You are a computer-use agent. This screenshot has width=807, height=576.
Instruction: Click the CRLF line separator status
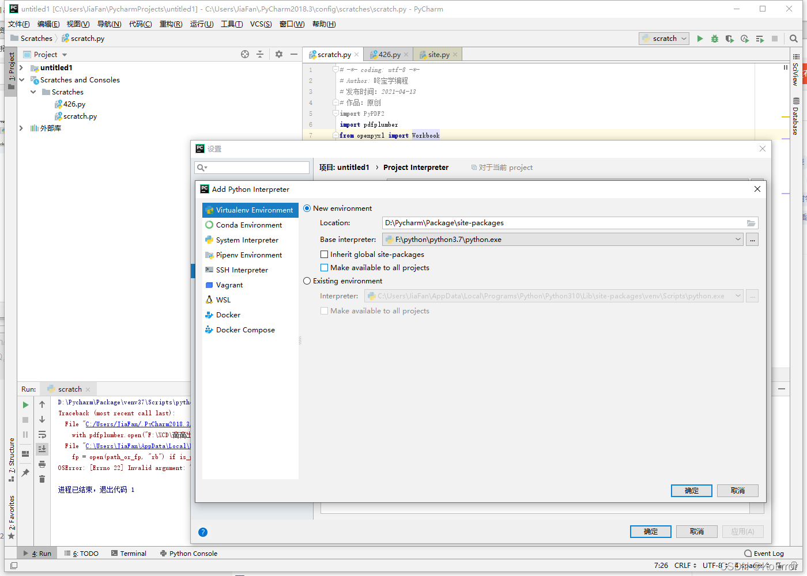click(x=685, y=566)
